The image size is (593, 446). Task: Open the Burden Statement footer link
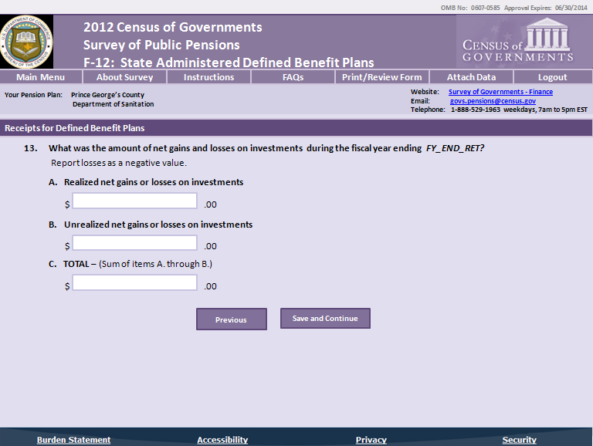click(73, 440)
